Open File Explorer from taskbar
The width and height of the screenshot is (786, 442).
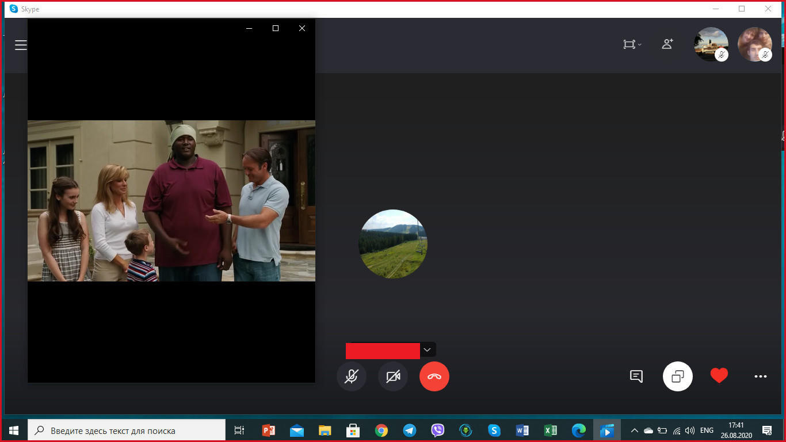[325, 430]
